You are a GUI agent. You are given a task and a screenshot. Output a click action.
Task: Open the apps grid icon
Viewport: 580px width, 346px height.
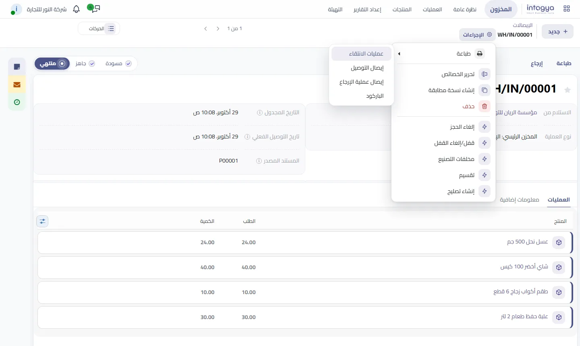[x=567, y=9]
